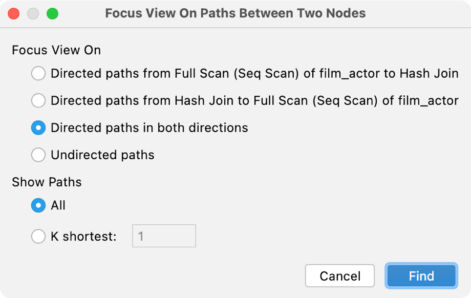Screen dimensions: 471x298
Task: Choose All to show every path
Action: [38, 205]
